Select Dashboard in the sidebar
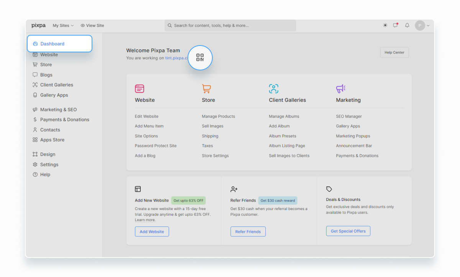Screen dimensions: 460x277 click(59, 44)
